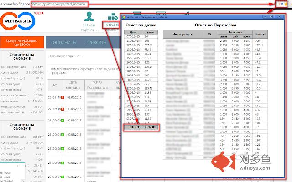This screenshot has height=182, width=292.
Task: Click the date 12.06.2015 in dates report
Action: point(133,45)
